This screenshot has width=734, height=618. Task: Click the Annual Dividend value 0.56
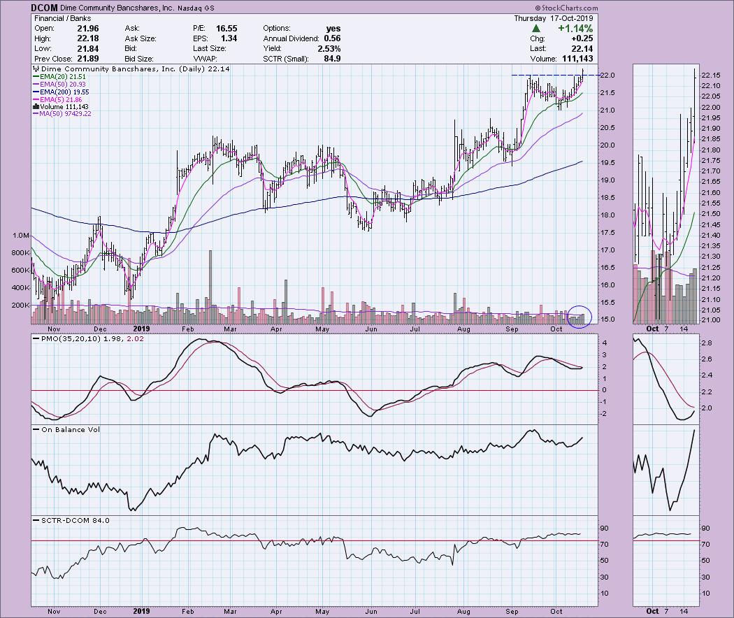[x=332, y=39]
